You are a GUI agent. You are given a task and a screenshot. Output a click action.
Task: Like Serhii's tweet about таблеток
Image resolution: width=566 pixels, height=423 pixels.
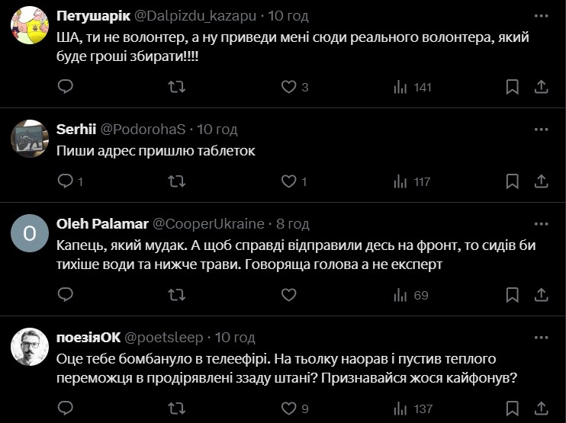tap(288, 181)
